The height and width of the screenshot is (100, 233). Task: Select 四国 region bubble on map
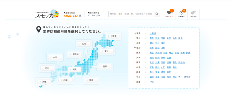pos(66,80)
